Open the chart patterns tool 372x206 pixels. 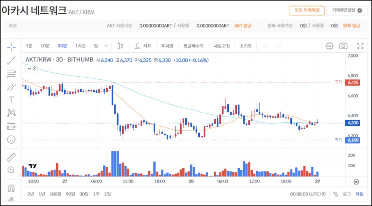[11, 113]
